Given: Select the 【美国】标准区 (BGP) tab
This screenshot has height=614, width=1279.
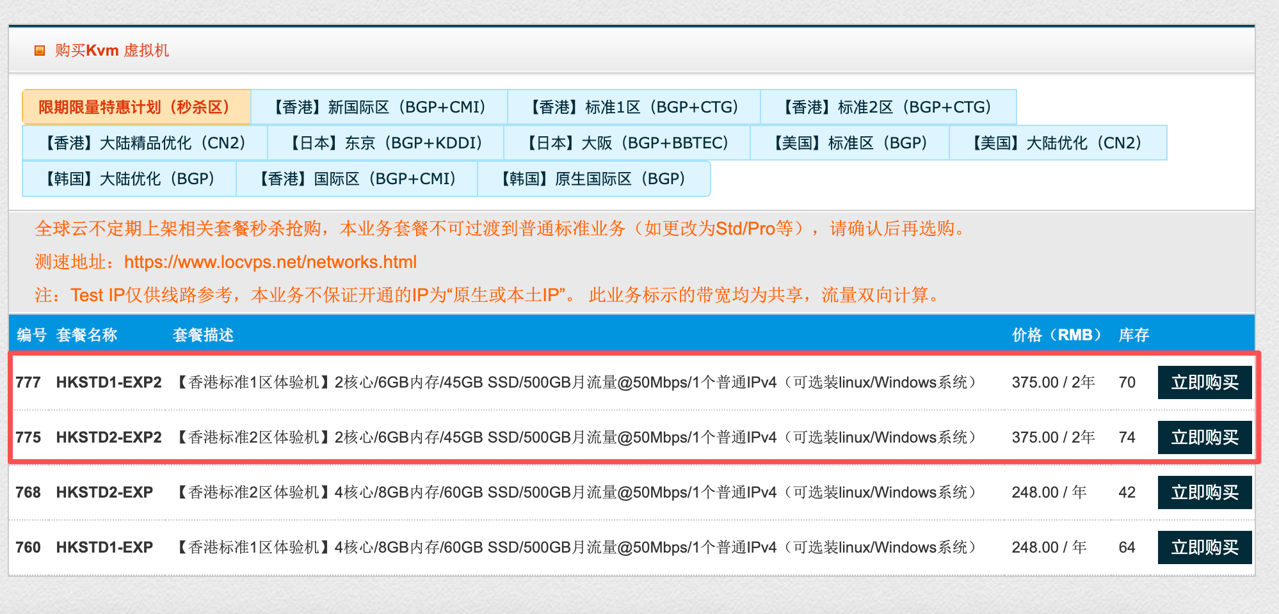Looking at the screenshot, I should point(849,143).
